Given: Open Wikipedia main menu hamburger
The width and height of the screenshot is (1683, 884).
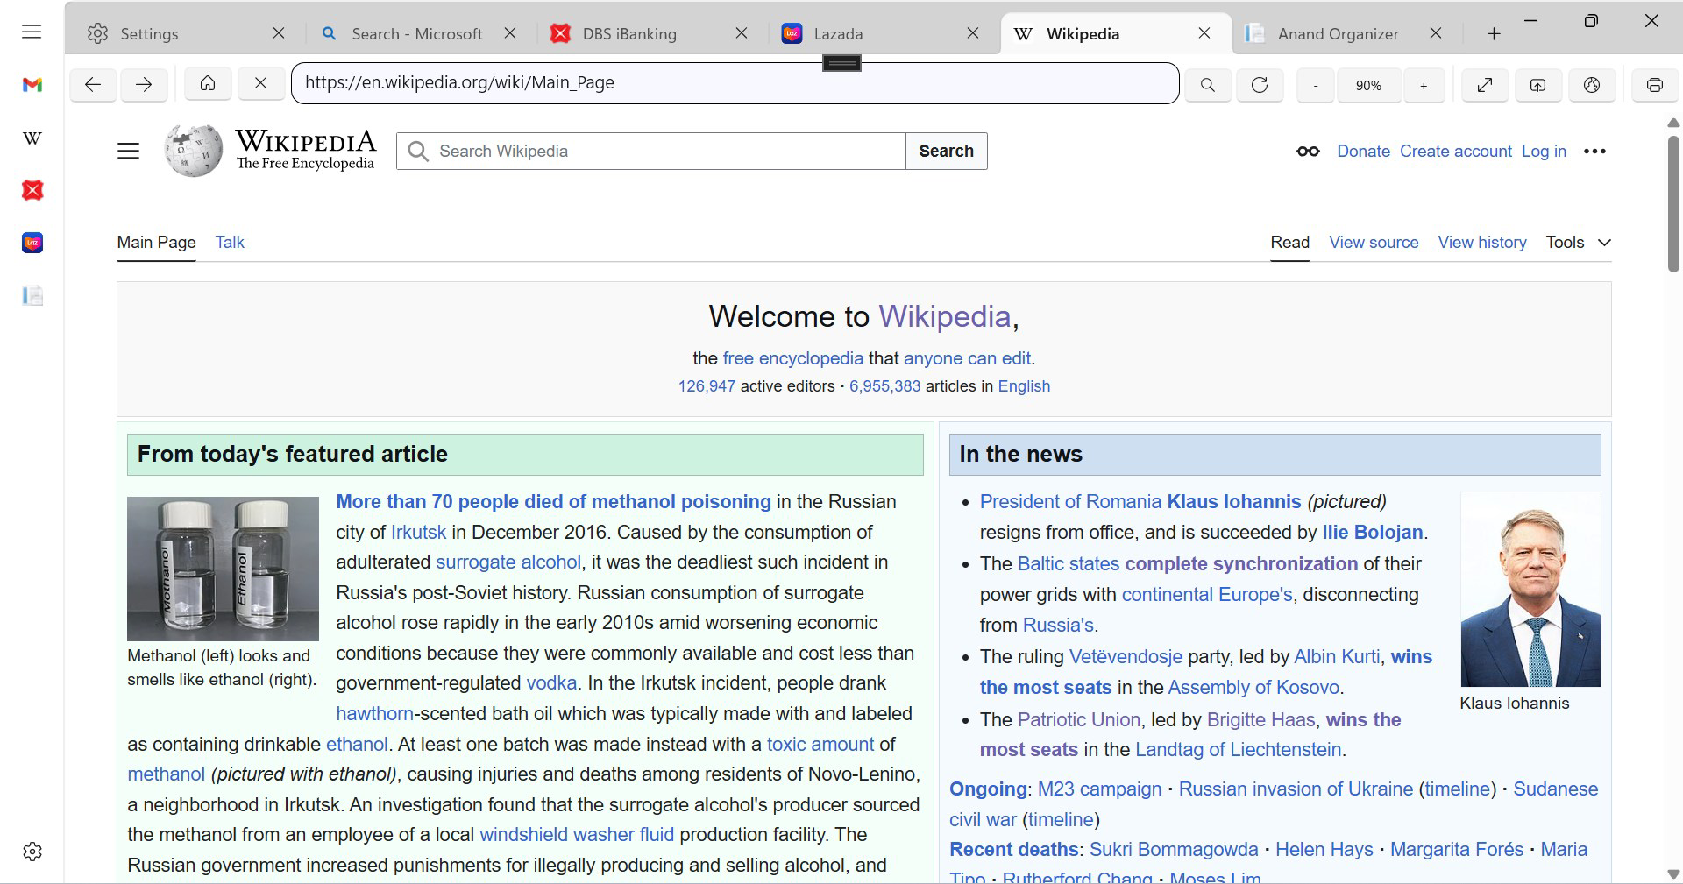Looking at the screenshot, I should (x=129, y=152).
